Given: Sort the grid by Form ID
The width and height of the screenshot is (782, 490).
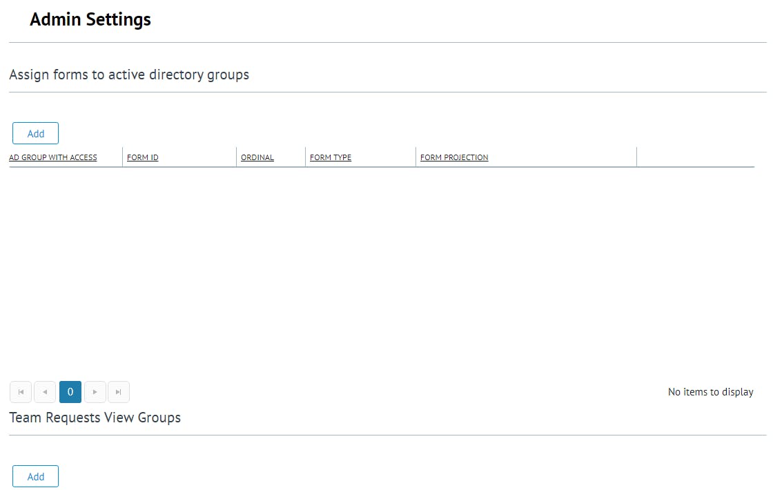Looking at the screenshot, I should [x=143, y=157].
